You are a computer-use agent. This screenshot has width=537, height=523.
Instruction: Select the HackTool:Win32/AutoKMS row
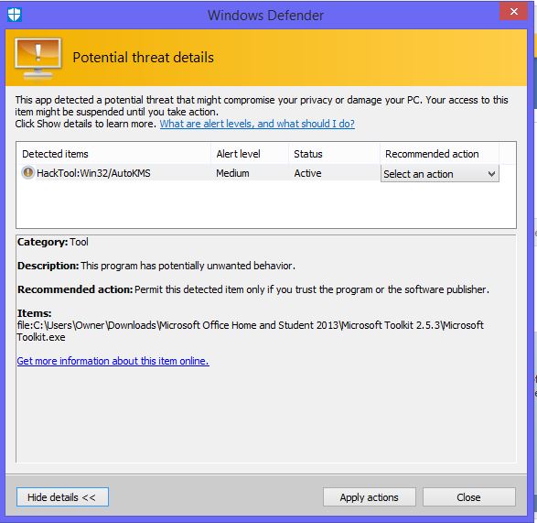199,173
